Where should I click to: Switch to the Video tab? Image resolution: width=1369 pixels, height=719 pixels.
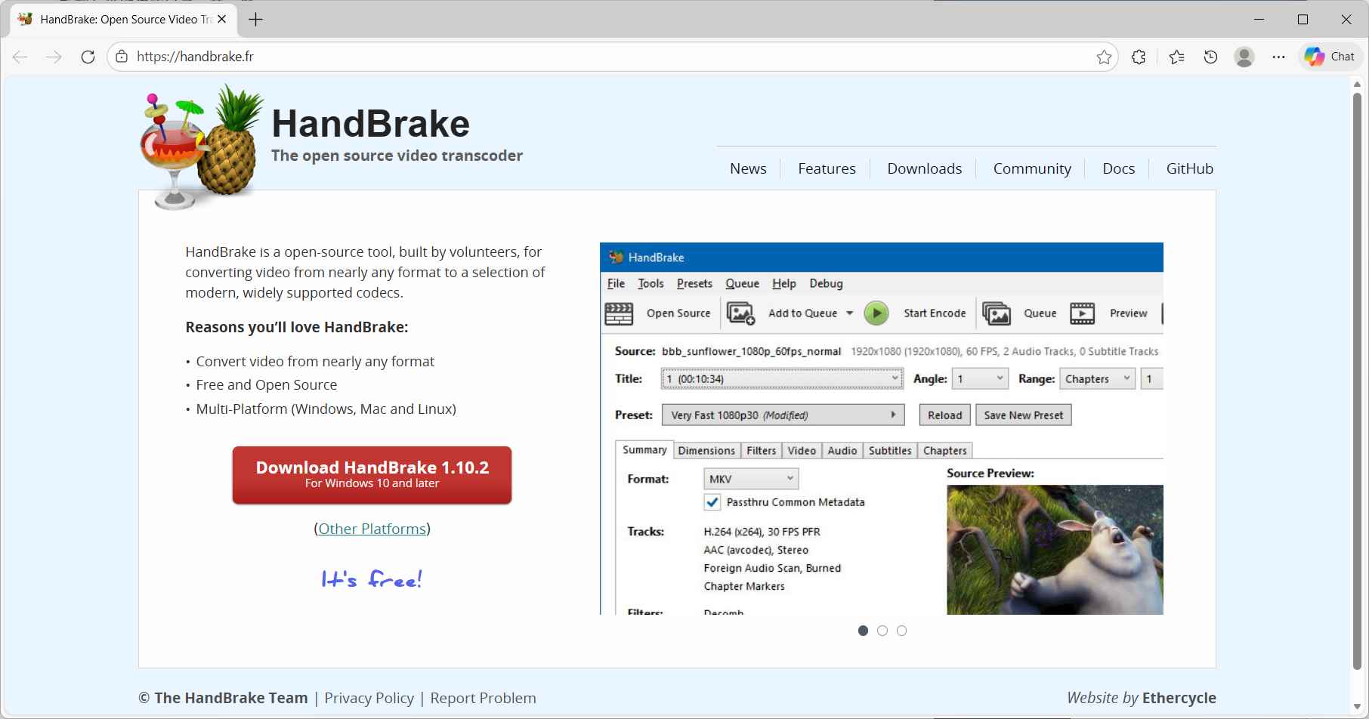801,450
